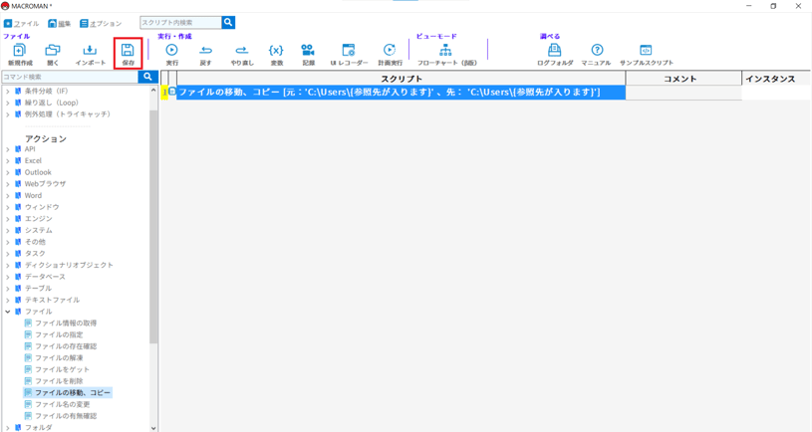812x432 pixels.
Task: Click the 開く (Open) folder icon
Action: pyautogui.click(x=52, y=50)
